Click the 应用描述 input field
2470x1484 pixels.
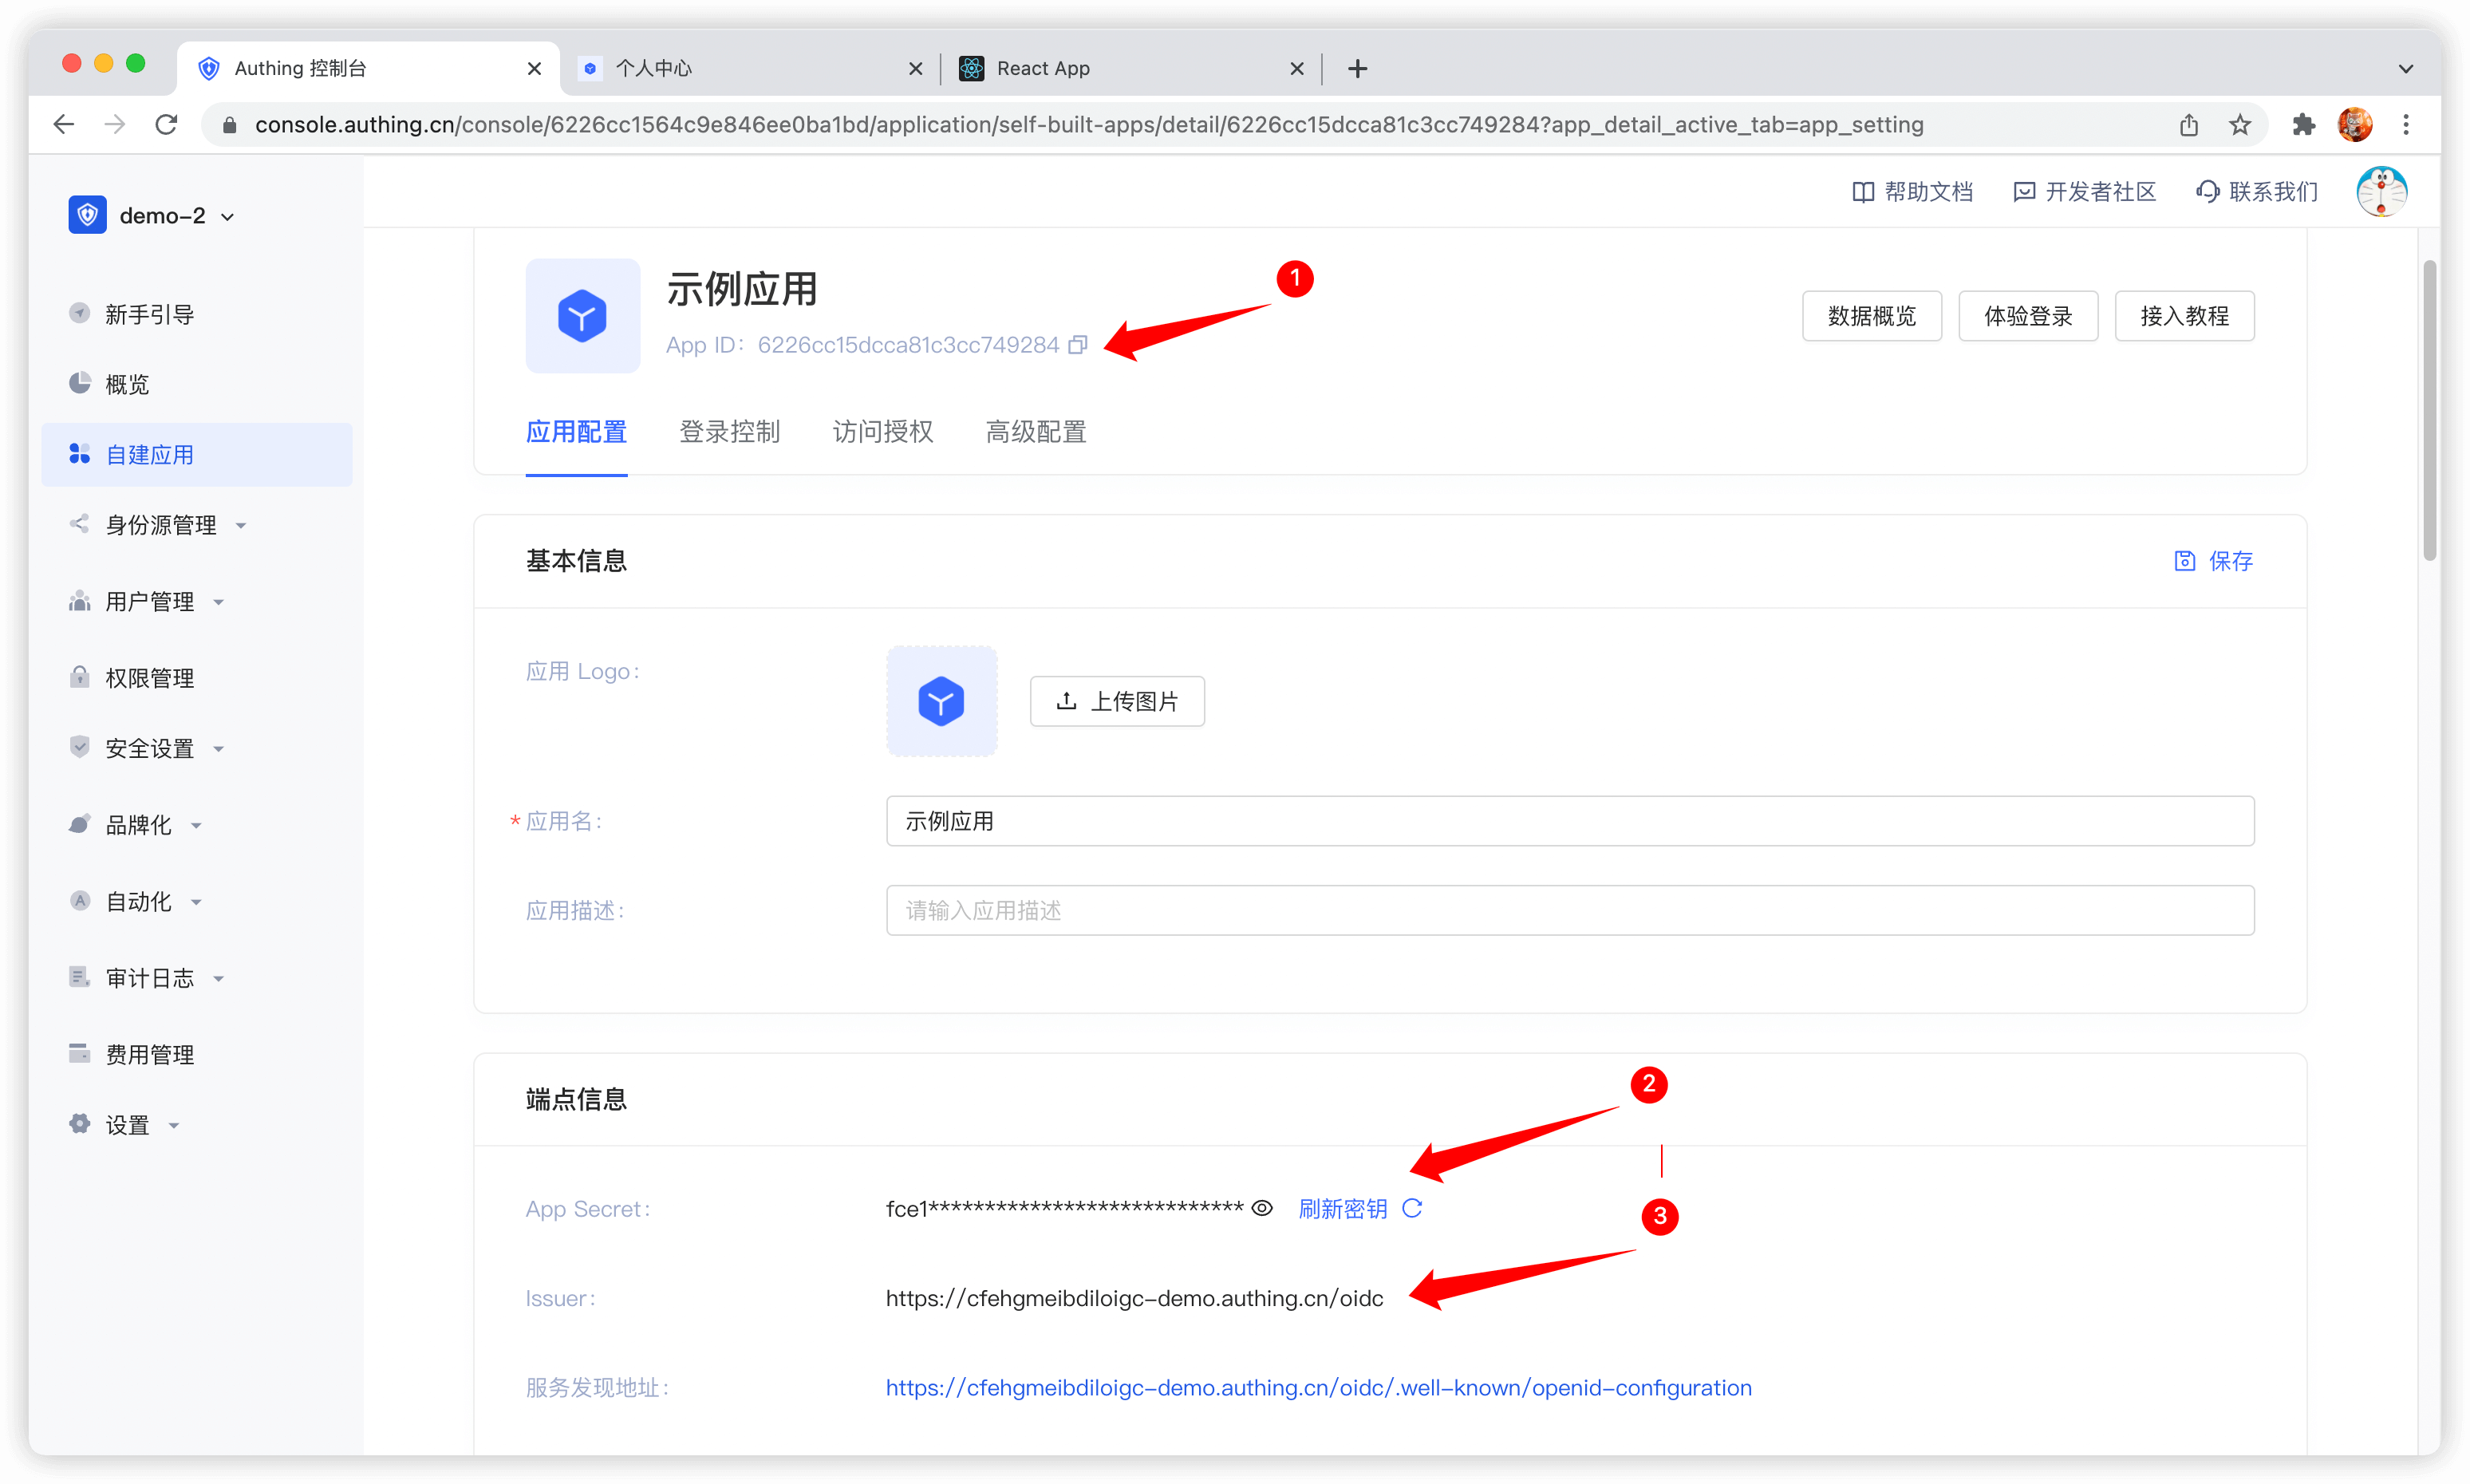click(1569, 910)
